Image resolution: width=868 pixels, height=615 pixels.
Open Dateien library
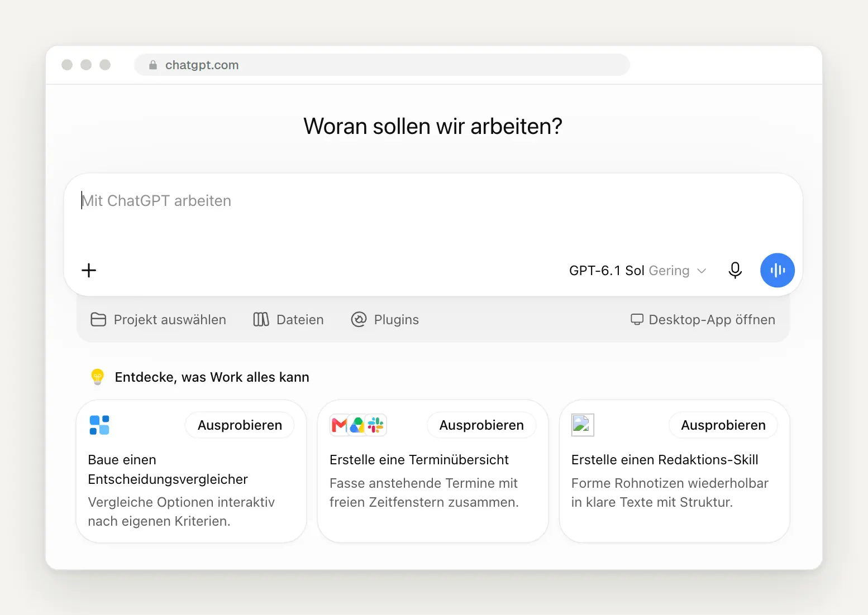coord(288,320)
